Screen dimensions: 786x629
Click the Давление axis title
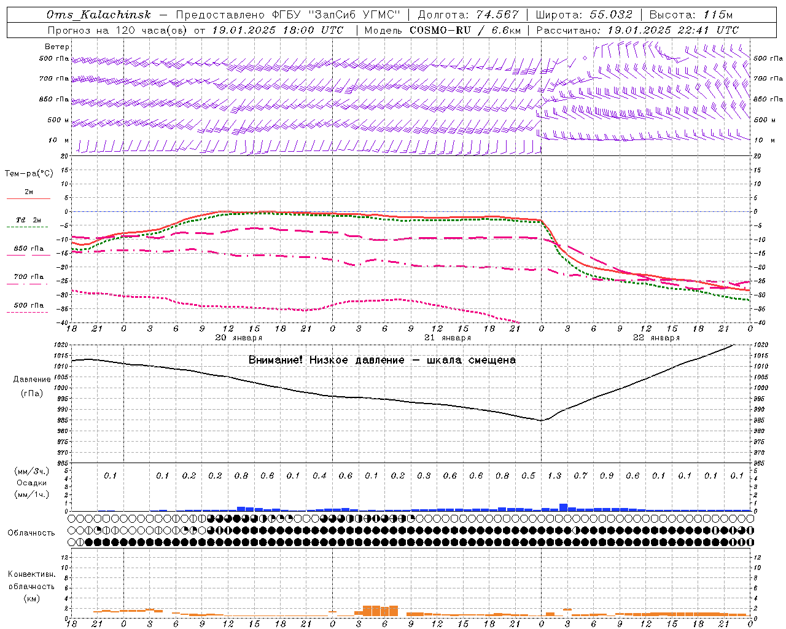(x=32, y=380)
